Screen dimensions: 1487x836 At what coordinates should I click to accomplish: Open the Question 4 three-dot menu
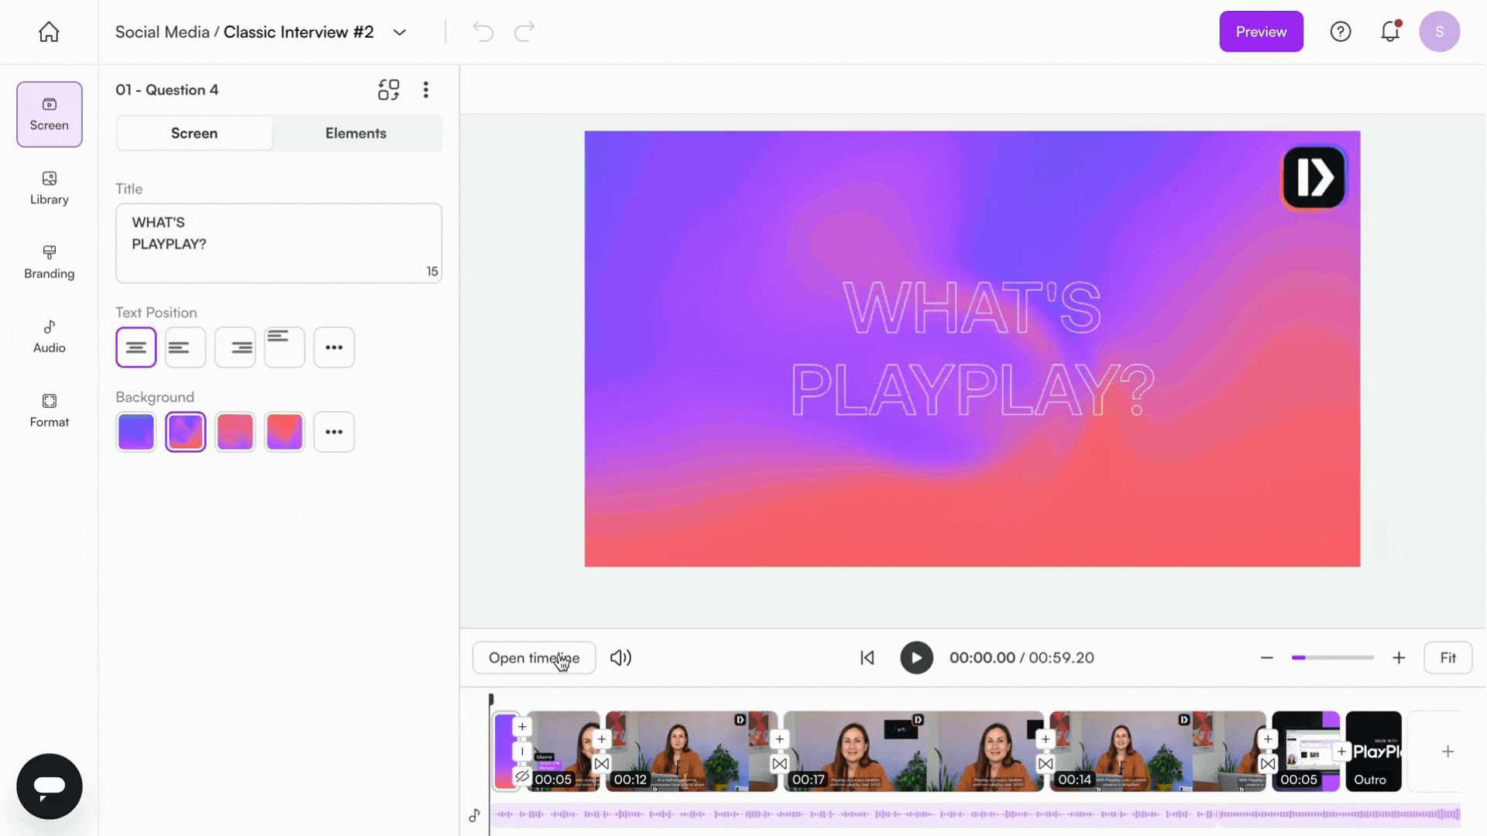(x=426, y=90)
